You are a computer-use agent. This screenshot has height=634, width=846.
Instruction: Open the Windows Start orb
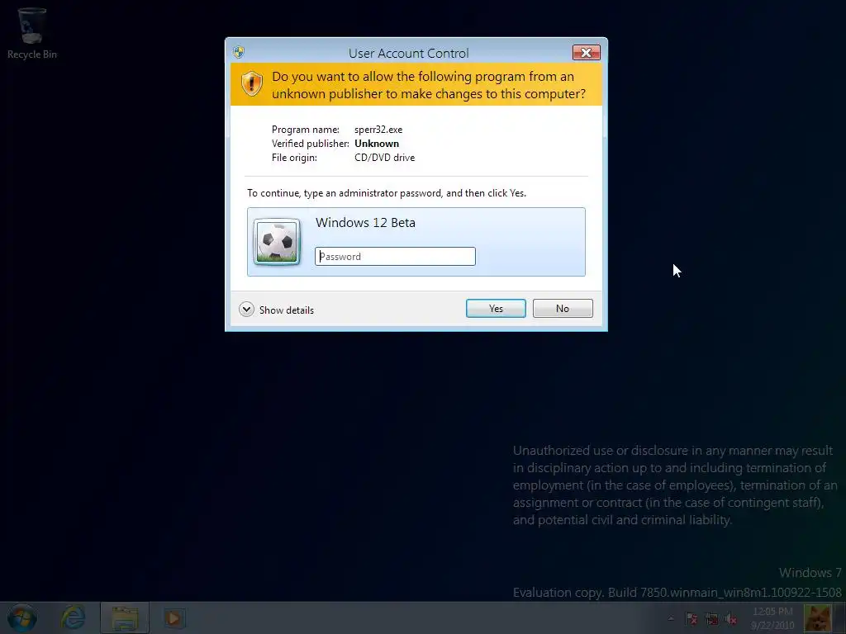21,617
